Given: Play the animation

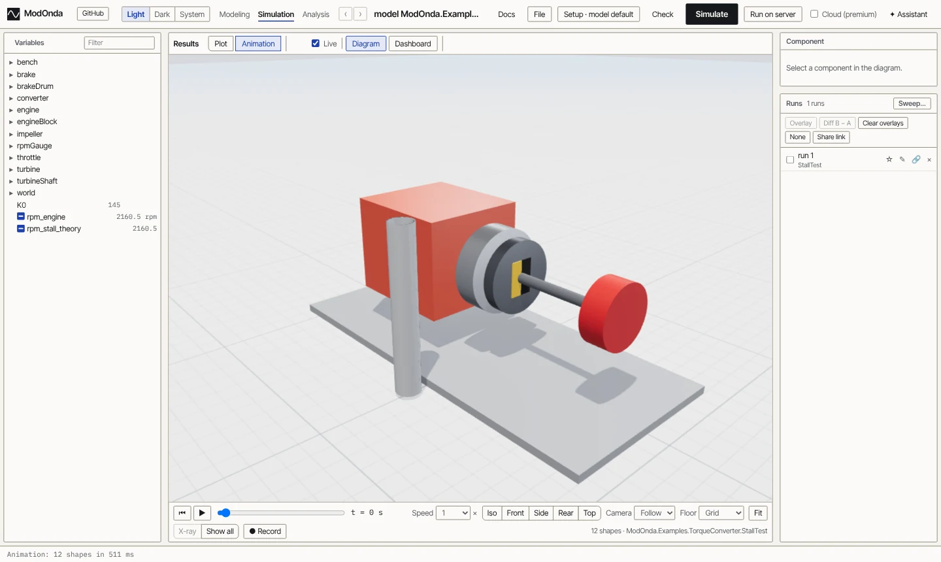Looking at the screenshot, I should [202, 513].
